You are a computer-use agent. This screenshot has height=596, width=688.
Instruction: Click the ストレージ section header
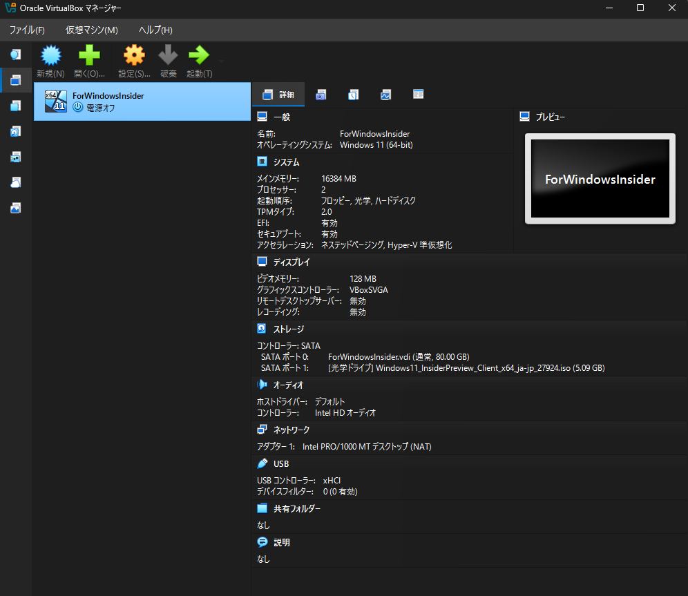click(289, 329)
